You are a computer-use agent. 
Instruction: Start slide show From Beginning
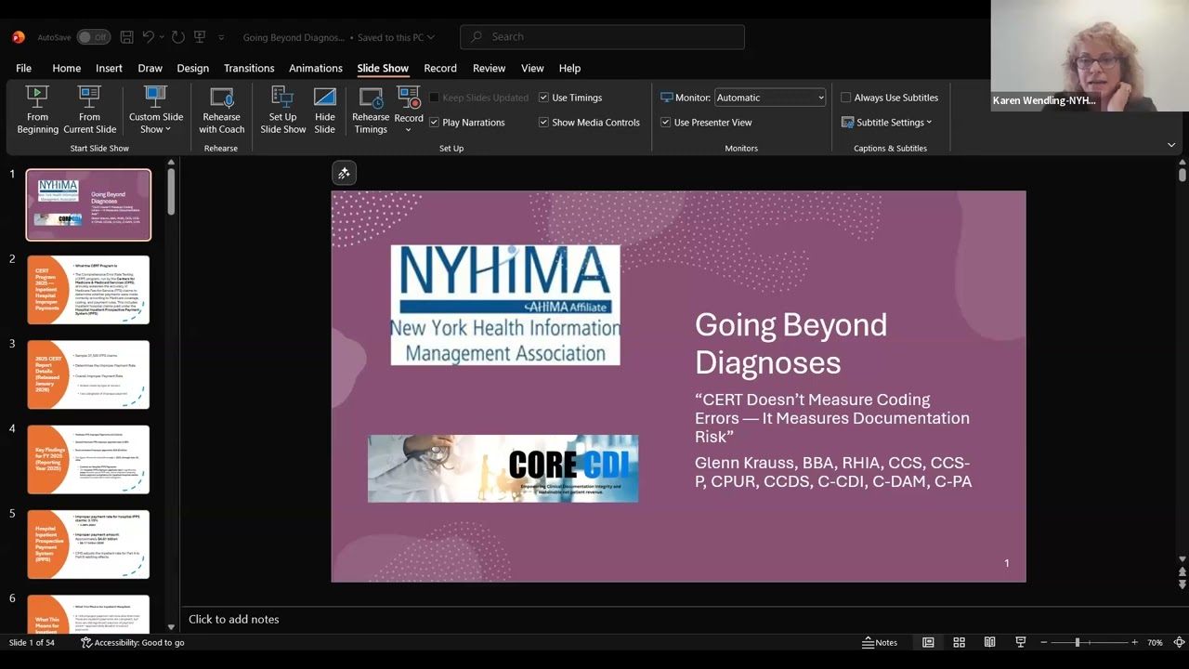point(37,110)
